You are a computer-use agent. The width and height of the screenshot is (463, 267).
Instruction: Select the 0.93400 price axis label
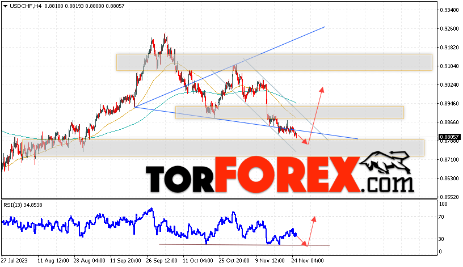coord(449,10)
